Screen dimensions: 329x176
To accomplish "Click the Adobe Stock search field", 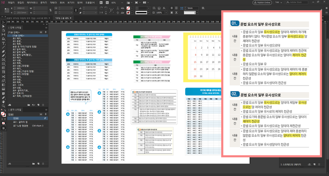I will point(297,2).
